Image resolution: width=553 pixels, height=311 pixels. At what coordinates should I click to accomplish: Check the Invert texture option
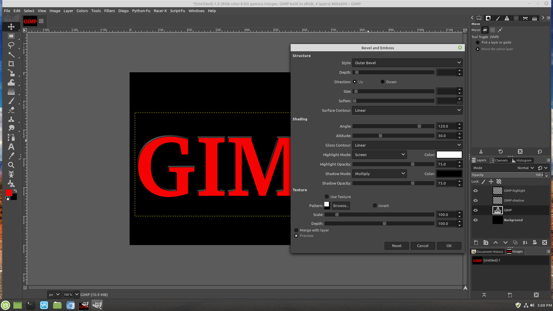[375, 206]
